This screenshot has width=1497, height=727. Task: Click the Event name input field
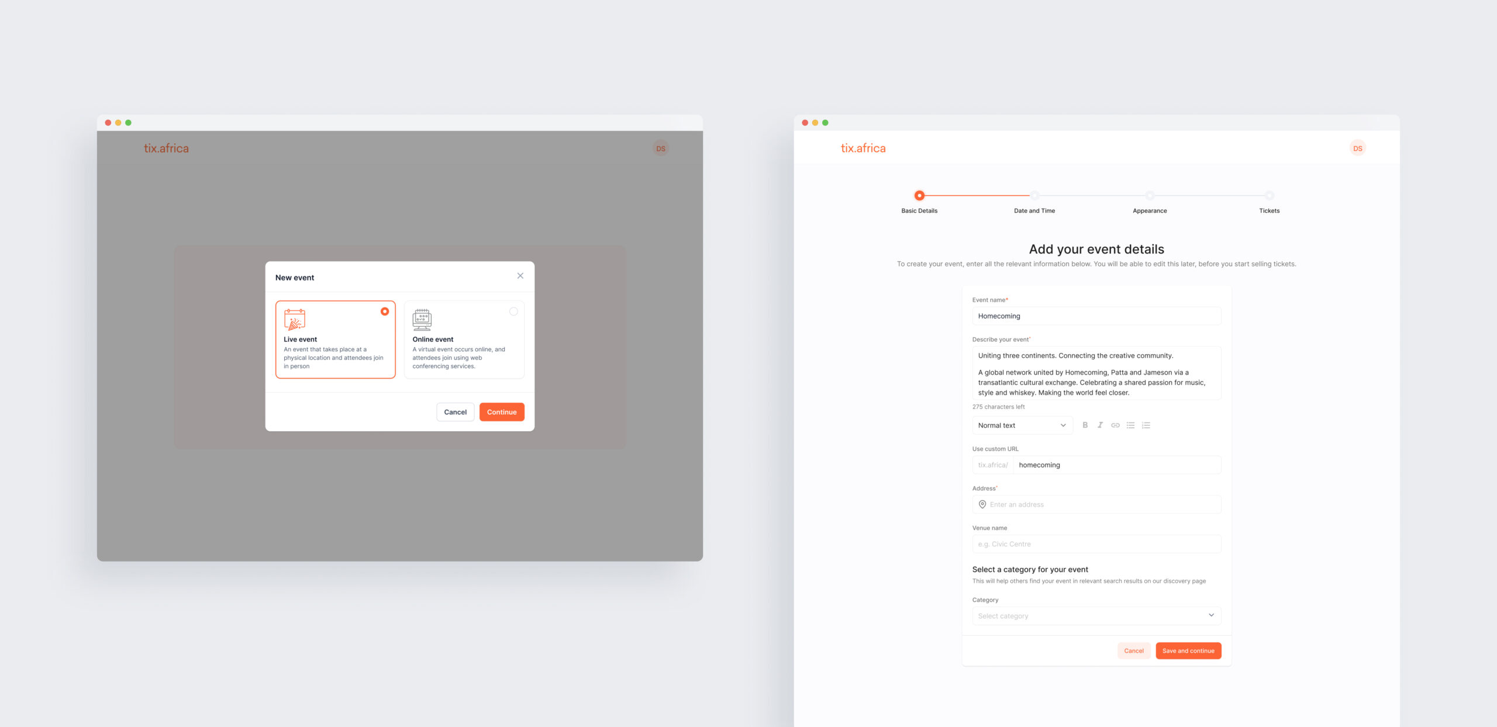(1096, 316)
